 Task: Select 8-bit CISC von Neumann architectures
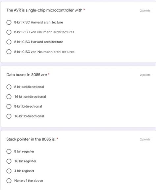[9, 52]
